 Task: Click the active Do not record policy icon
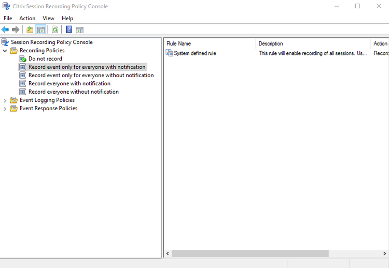tap(23, 59)
